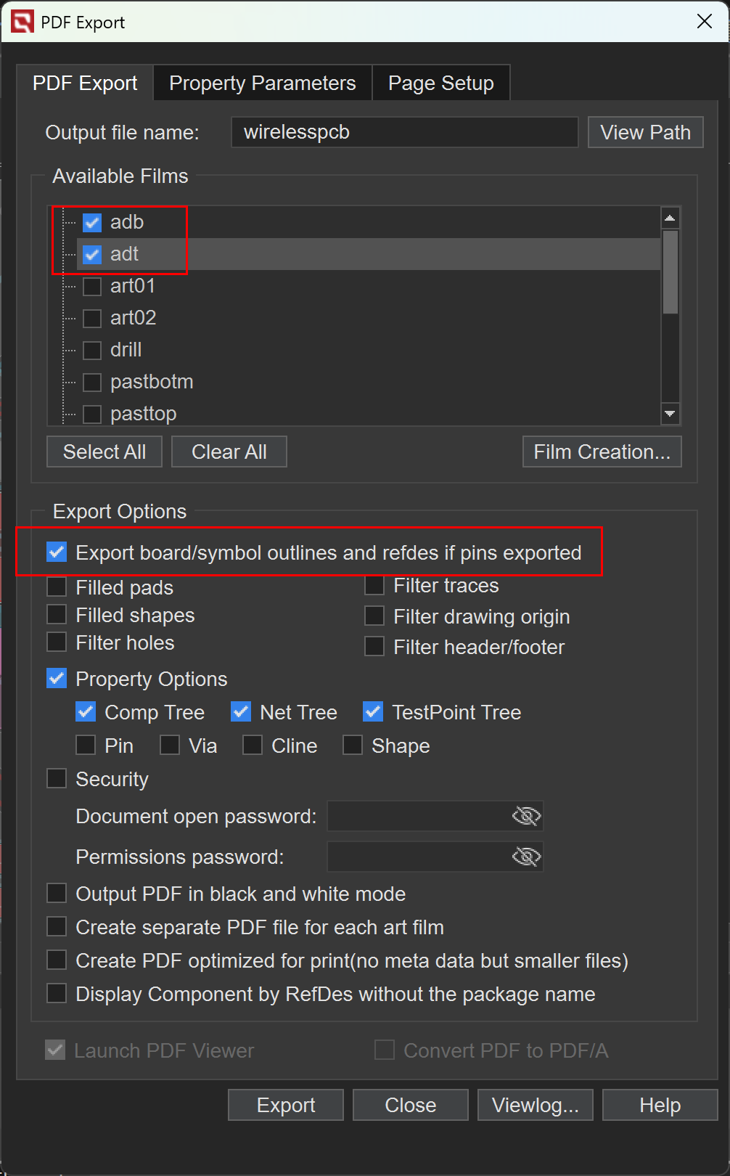Click the PDF Export app icon

[22, 22]
